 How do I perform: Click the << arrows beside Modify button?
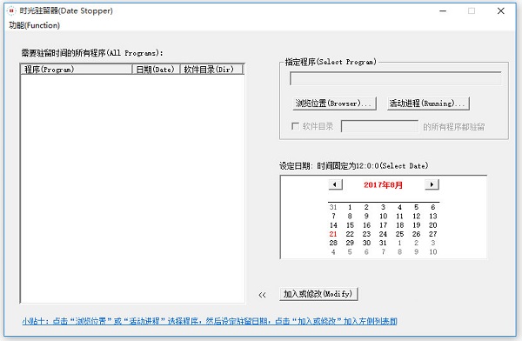coord(263,295)
